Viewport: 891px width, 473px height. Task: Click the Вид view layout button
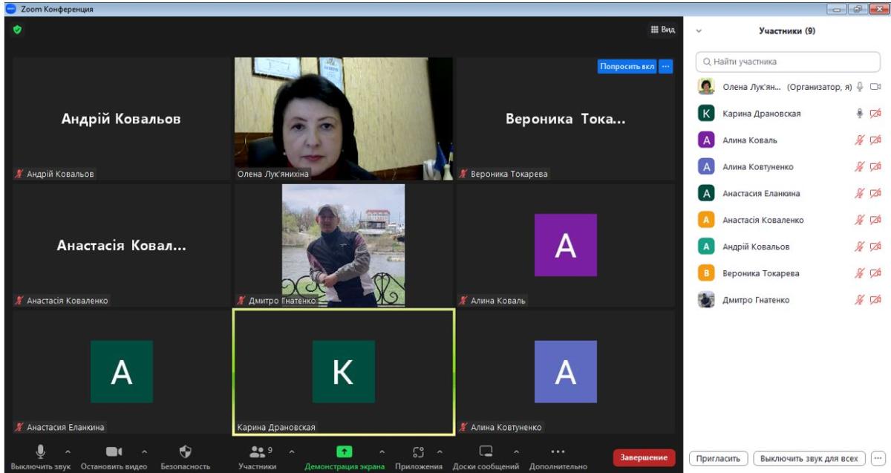[x=662, y=30]
